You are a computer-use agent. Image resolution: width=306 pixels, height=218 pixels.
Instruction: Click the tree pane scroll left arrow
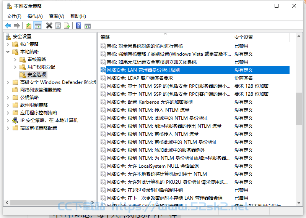coord(7,203)
